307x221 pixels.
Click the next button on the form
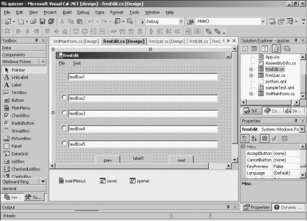tap(181, 160)
